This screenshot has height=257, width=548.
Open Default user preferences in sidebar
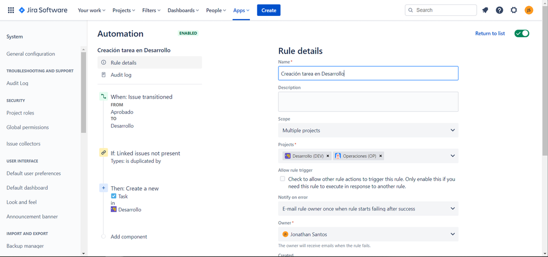point(33,173)
